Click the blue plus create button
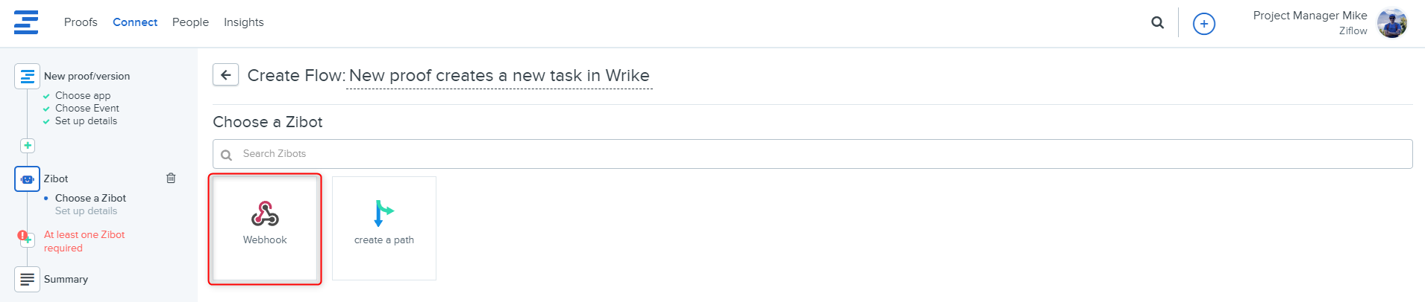The image size is (1425, 302). click(1203, 24)
